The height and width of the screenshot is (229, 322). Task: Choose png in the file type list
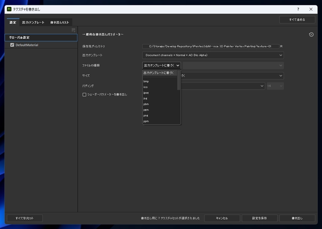(x=160, y=116)
